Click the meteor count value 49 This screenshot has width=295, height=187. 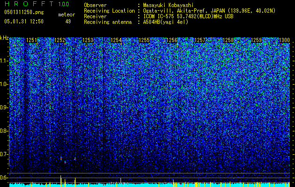tap(68, 22)
